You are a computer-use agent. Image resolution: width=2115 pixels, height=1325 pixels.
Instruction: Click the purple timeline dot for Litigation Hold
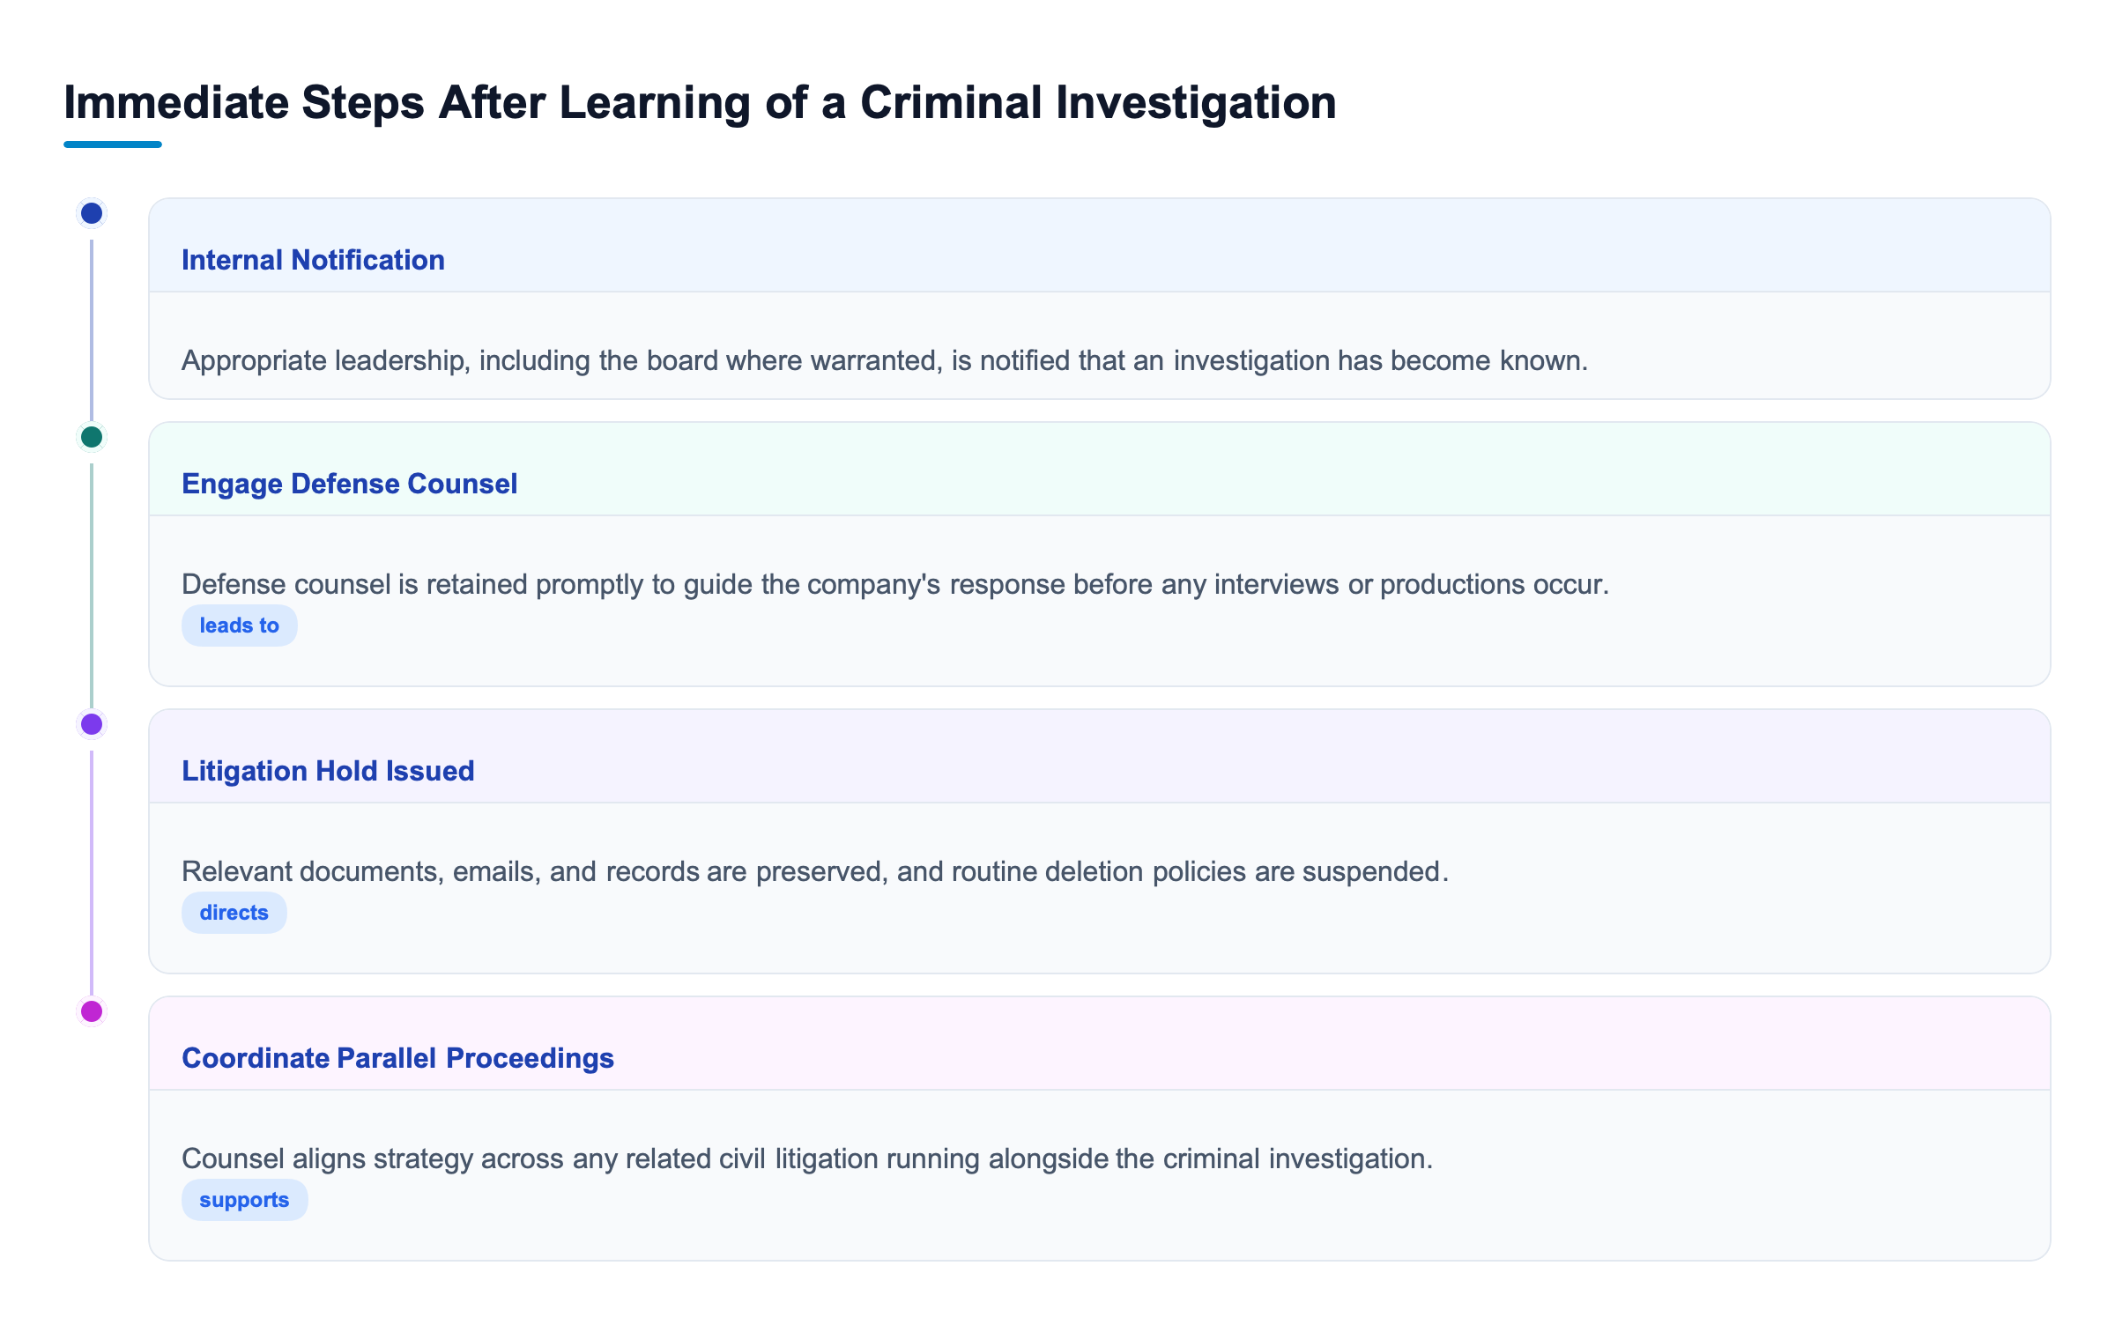(x=92, y=724)
